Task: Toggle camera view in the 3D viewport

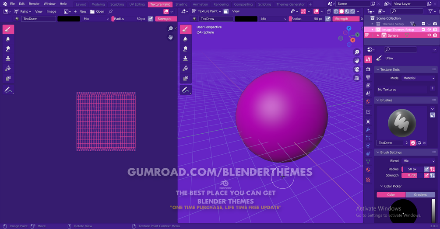Action: [x=357, y=69]
